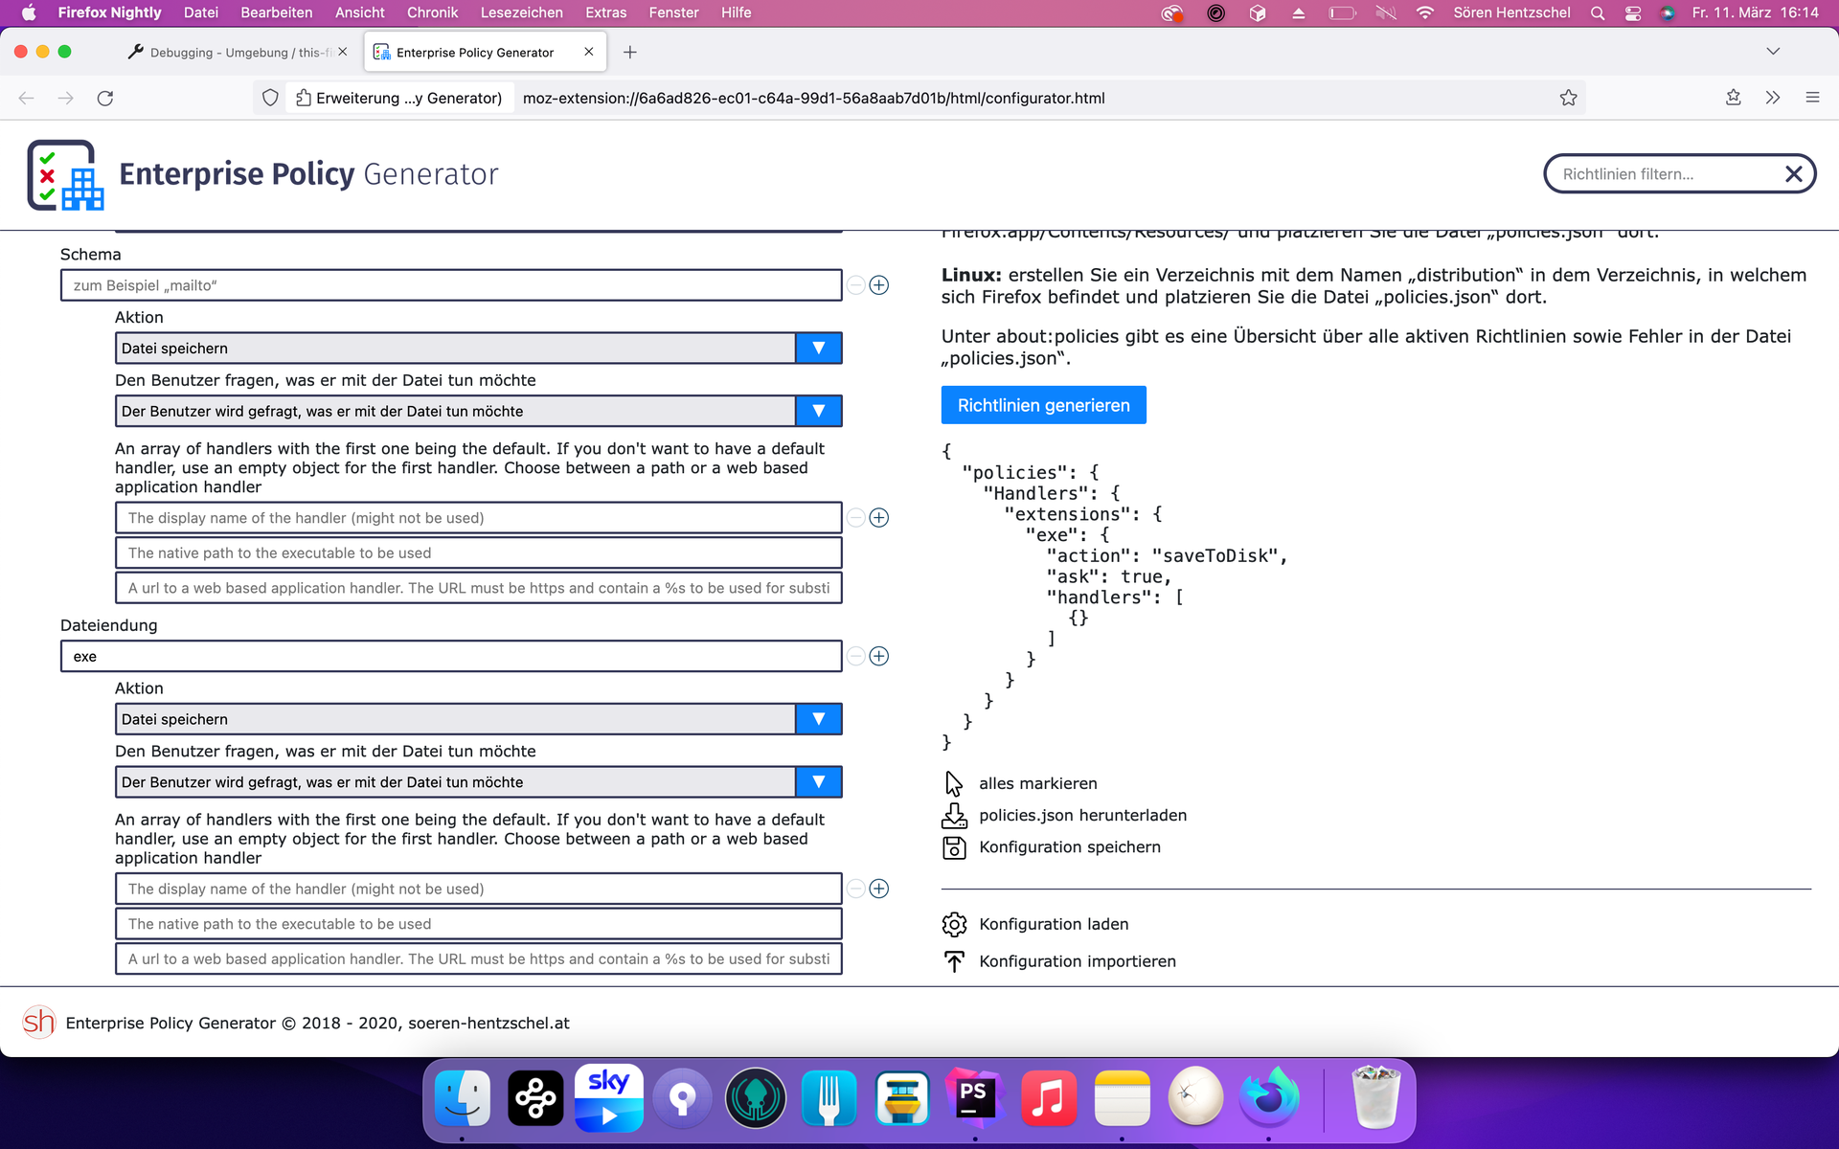Bookmark page with star icon

tap(1568, 98)
